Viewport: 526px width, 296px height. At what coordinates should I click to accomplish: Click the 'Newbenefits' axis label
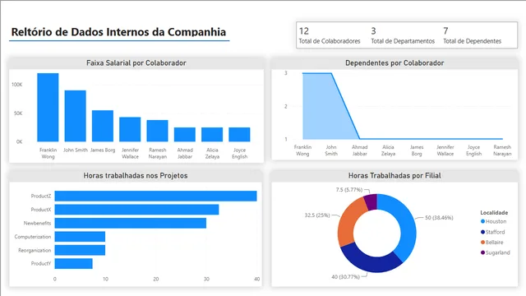point(37,223)
